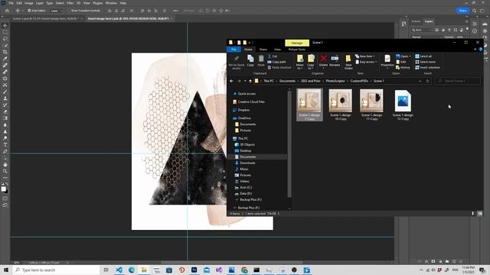Toggle Auto-Select checkbox in options bar
Viewport: 490px width, 275px height.
tap(29, 11)
